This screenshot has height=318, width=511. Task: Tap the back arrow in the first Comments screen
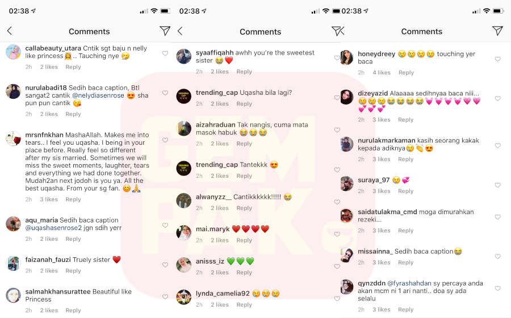[10, 31]
